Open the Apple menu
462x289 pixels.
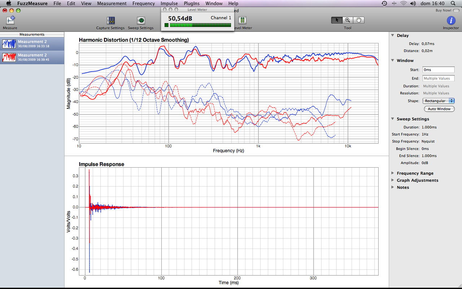(9, 3)
